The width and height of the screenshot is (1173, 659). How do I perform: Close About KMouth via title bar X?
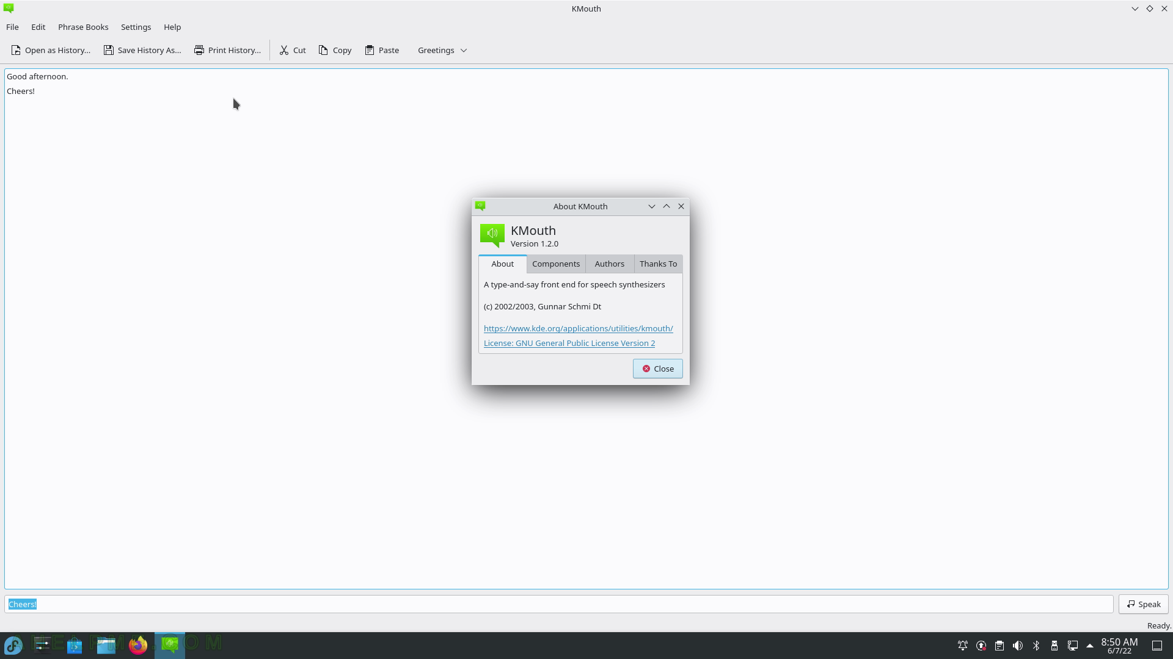tap(681, 206)
